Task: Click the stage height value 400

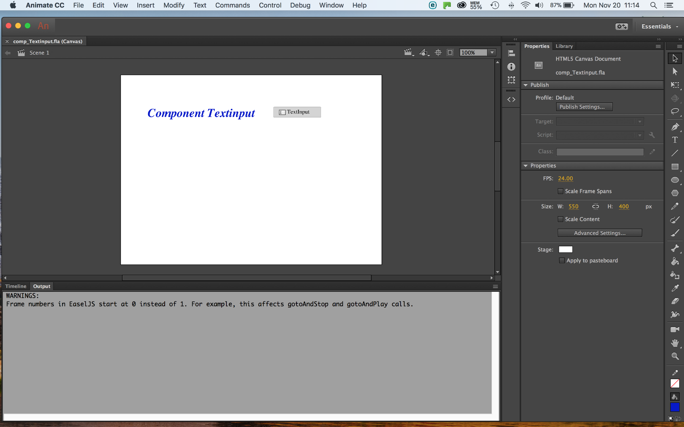Action: (623, 206)
